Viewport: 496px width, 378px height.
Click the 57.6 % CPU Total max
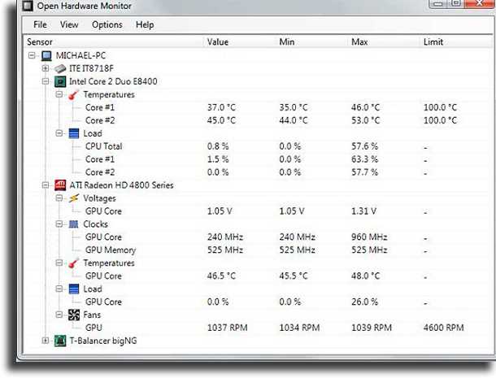point(365,146)
